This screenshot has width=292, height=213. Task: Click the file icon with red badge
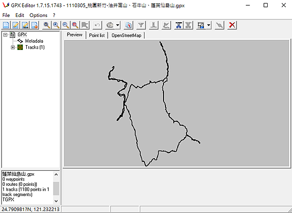coord(35,25)
